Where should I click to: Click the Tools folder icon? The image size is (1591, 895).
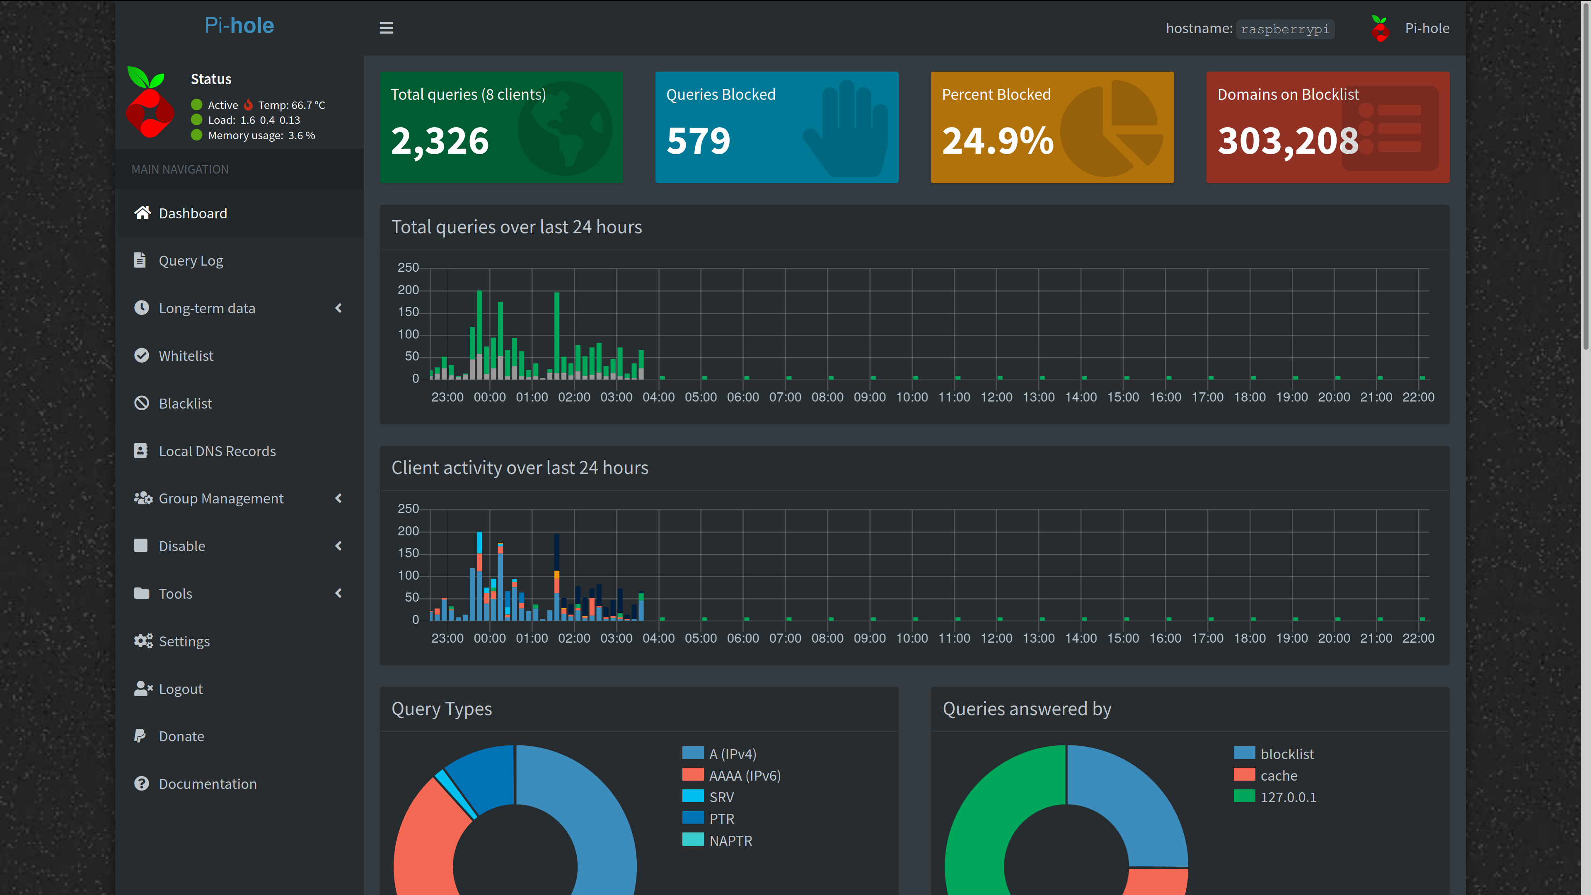pos(141,593)
